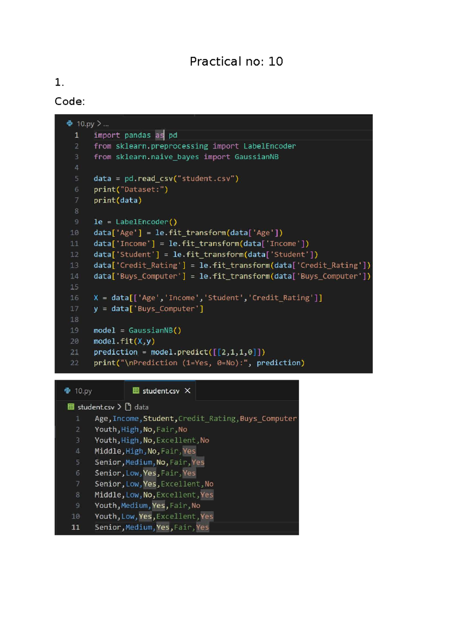The height and width of the screenshot is (639, 452).
Task: Expand the chevron after student.csv breadcrumb
Action: 119,407
